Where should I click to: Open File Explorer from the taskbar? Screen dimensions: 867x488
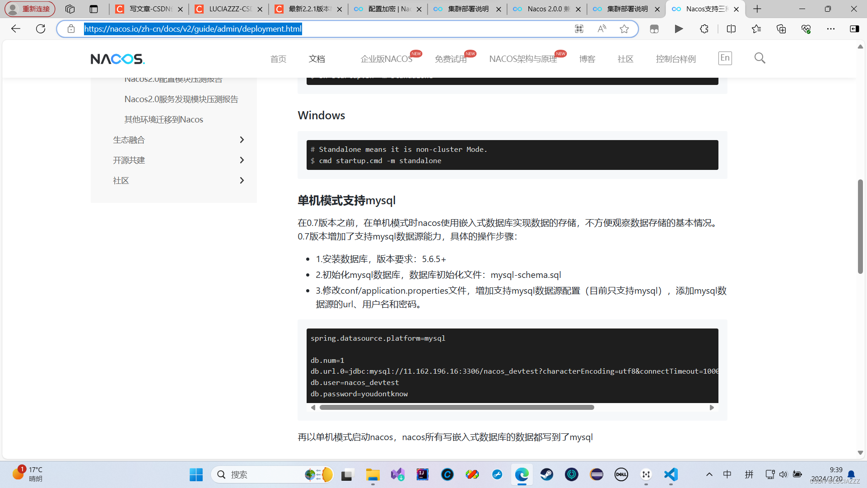click(x=373, y=474)
